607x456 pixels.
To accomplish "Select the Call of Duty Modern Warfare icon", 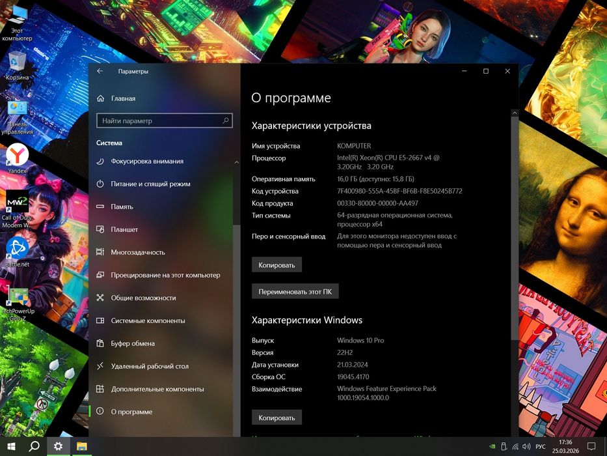I will (17, 209).
